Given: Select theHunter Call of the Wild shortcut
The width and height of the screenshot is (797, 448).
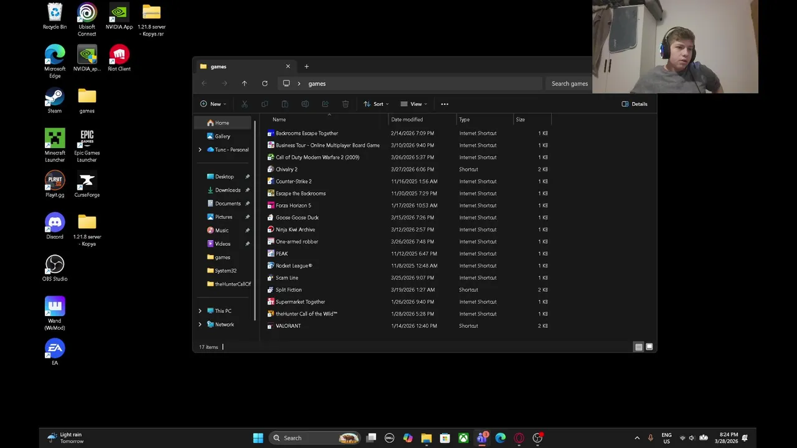Looking at the screenshot, I should pos(306,314).
